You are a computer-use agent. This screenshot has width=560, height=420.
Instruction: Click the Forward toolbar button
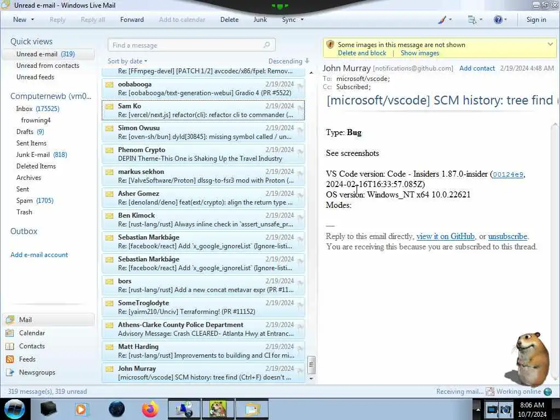(132, 20)
